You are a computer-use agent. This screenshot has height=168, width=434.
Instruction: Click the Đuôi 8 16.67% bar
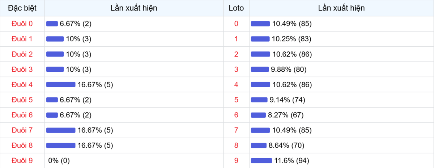click(61, 146)
